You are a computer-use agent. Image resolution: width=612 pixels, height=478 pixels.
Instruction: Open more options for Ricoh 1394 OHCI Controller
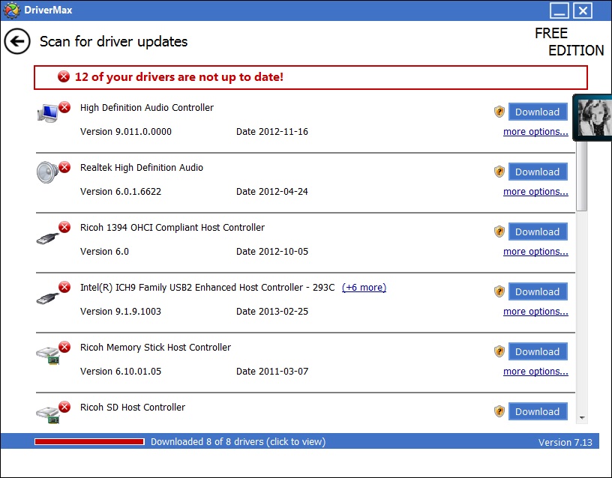(x=535, y=252)
